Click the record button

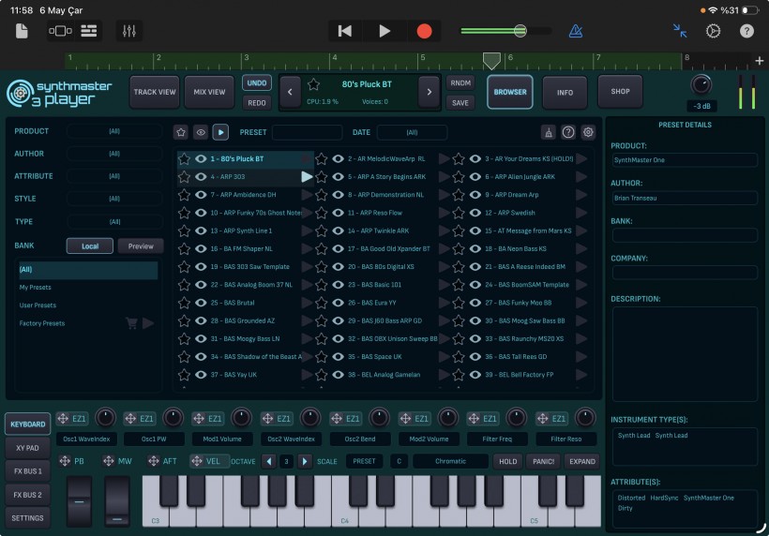[x=424, y=31]
